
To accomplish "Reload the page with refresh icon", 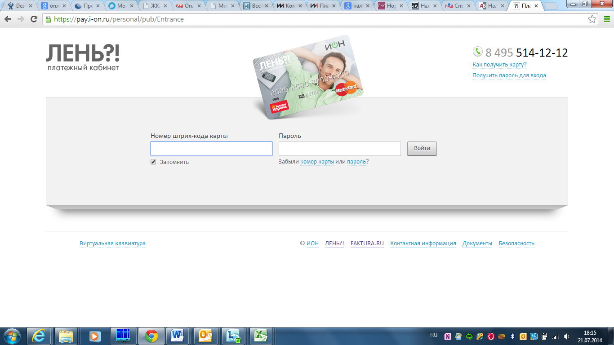I will (x=34, y=19).
